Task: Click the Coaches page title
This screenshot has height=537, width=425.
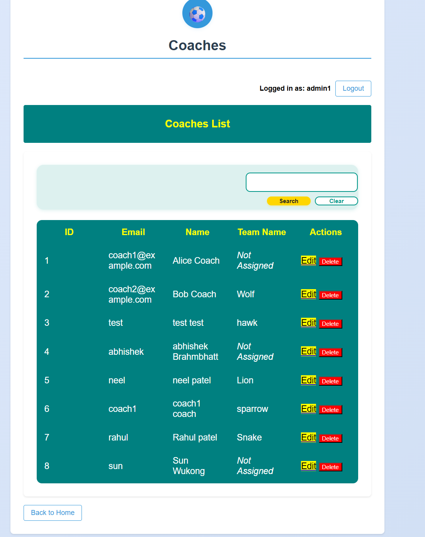Action: pyautogui.click(x=197, y=46)
